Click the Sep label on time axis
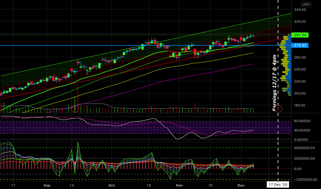The image size is (321, 189). click(47, 185)
